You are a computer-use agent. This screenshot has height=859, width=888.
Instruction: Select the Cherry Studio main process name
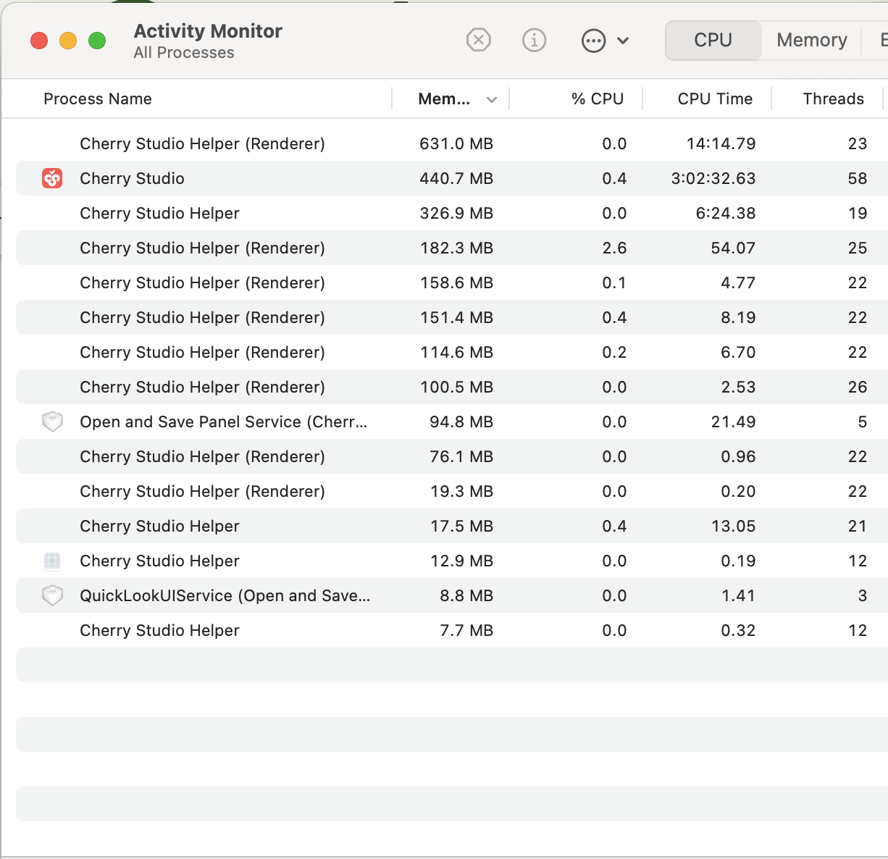point(132,178)
